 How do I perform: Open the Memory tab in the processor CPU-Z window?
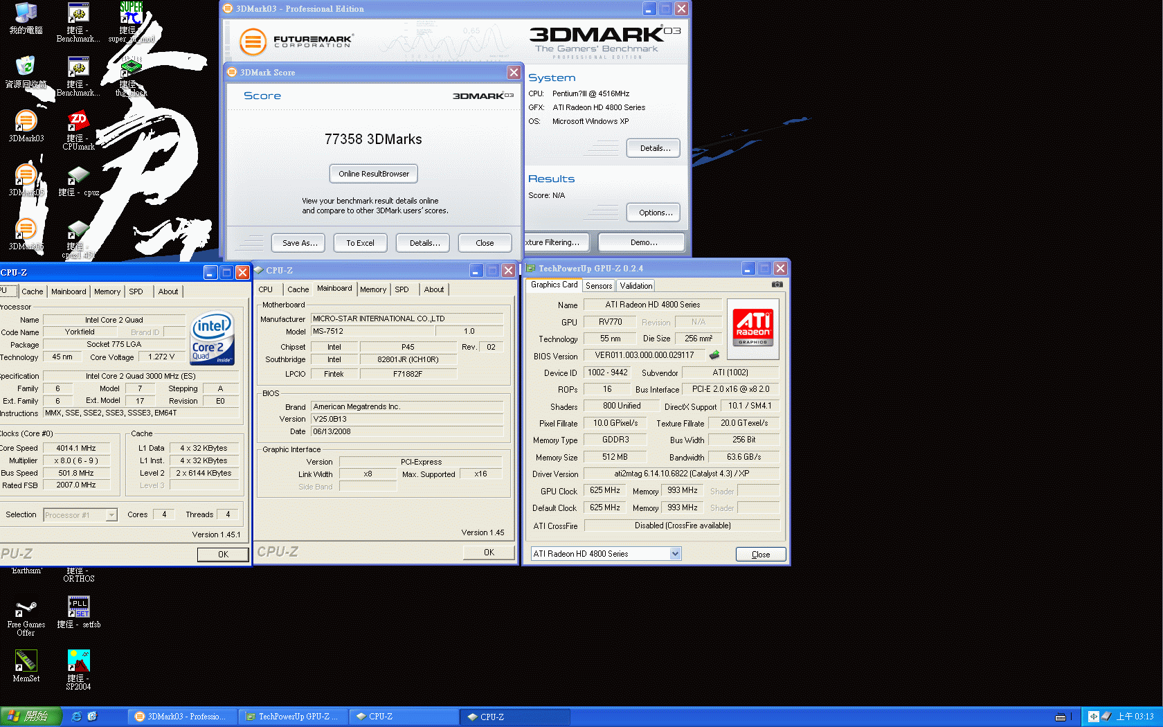(x=107, y=291)
